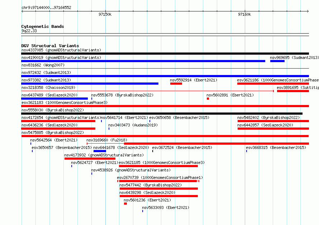This screenshot has height=225, width=319.
Task: Select esv3650658 (Besenbacher2015) label
Action: [x=179, y=117]
